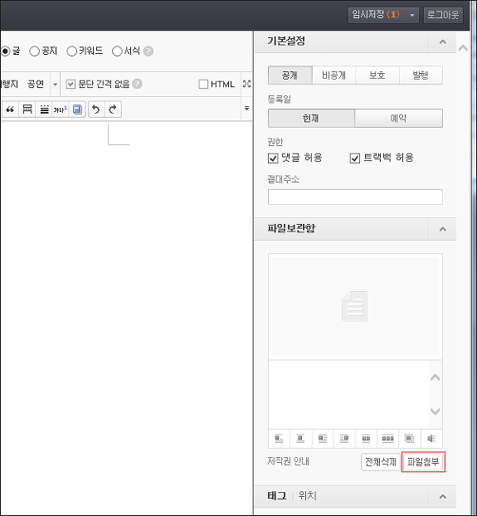Switch to the 태그 tab

[x=277, y=495]
